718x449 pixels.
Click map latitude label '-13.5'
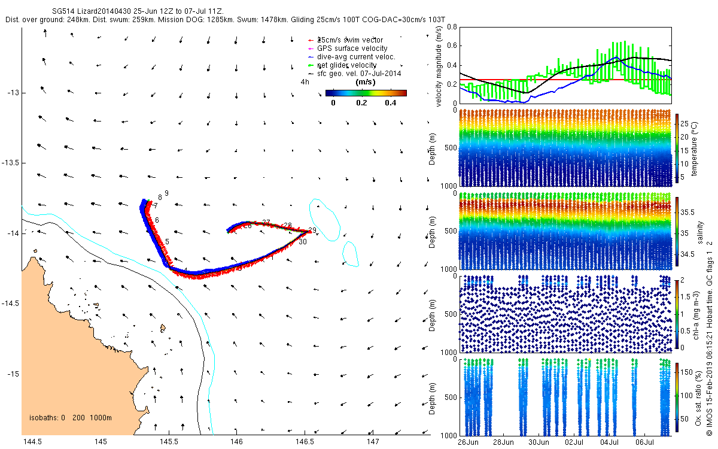click(x=11, y=163)
